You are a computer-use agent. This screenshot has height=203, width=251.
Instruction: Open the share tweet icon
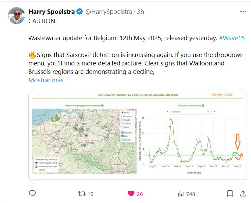243,194
